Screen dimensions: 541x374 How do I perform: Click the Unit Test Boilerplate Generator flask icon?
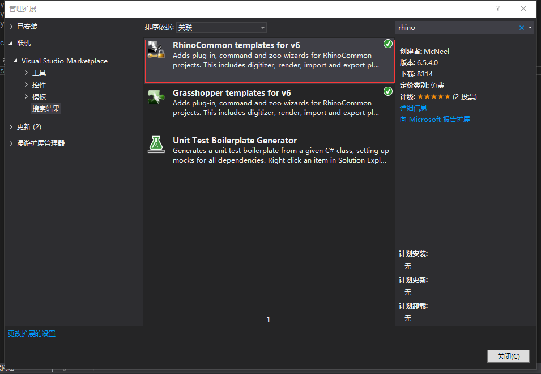(x=156, y=144)
